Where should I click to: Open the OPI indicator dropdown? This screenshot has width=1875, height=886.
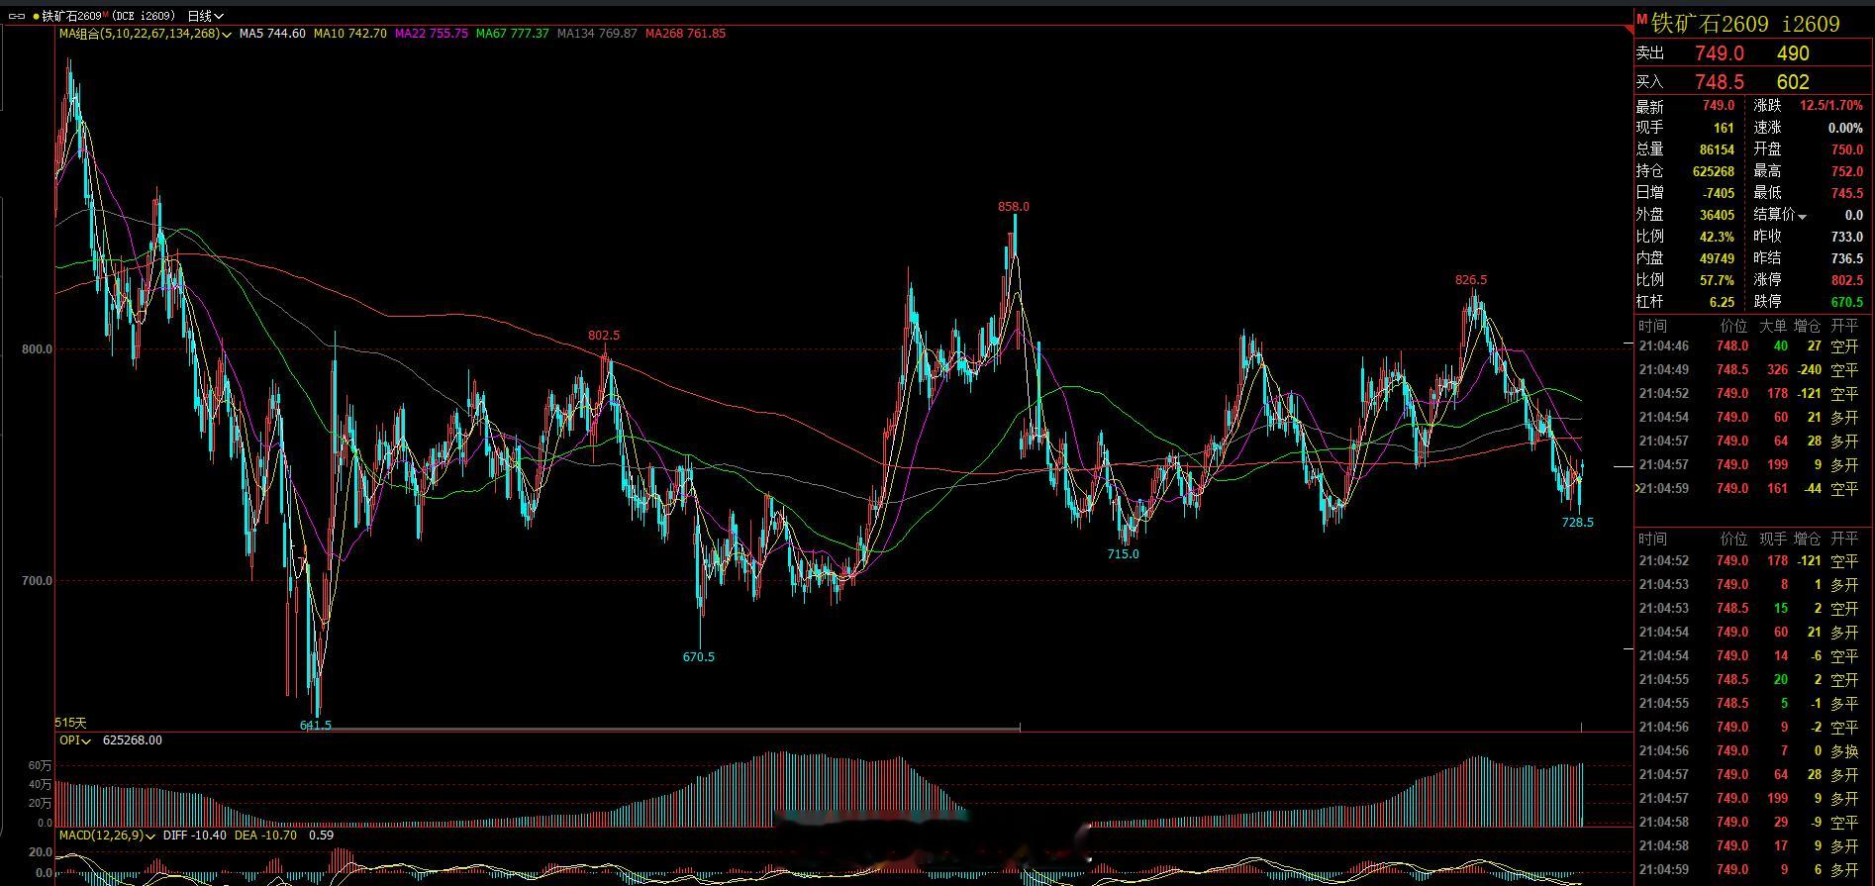coord(87,740)
